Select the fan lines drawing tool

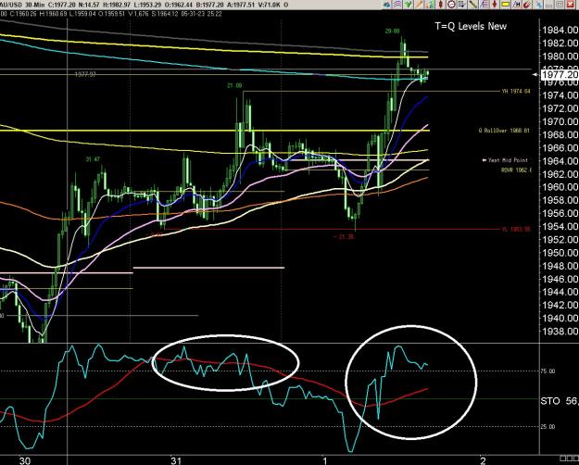[484, 5]
